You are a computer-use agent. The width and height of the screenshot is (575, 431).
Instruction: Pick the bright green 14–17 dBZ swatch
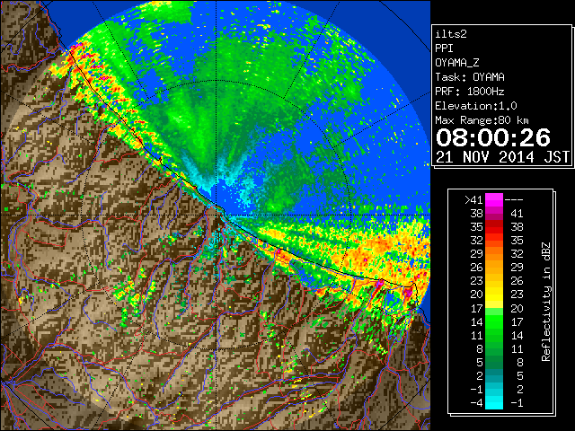click(494, 321)
